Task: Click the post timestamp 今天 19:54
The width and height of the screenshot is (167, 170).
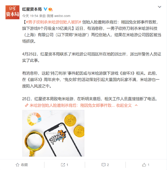Action: 30,16
